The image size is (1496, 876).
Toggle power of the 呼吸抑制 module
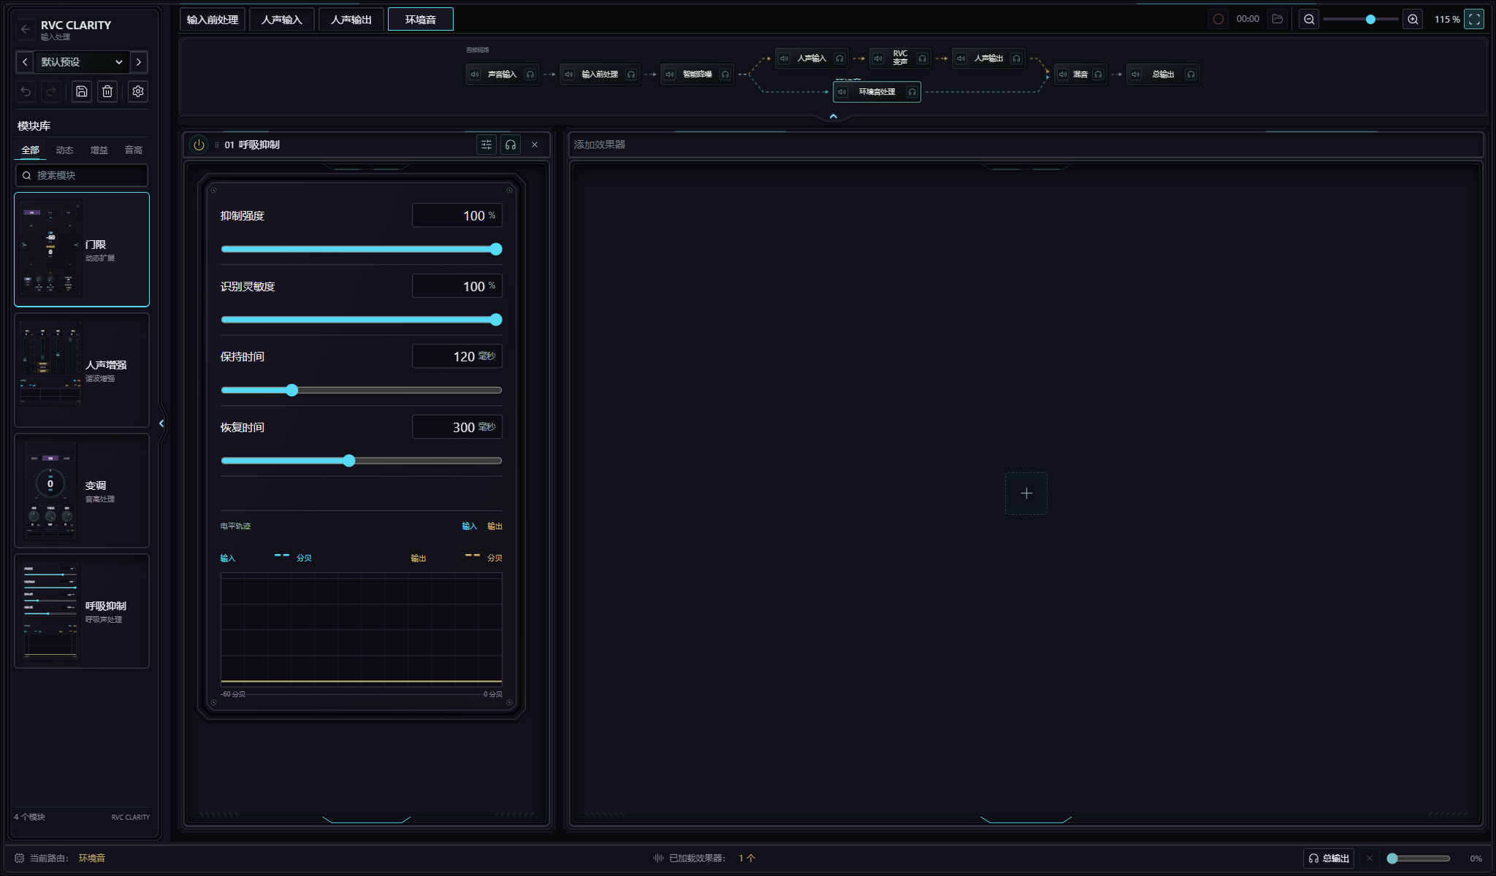click(x=199, y=145)
